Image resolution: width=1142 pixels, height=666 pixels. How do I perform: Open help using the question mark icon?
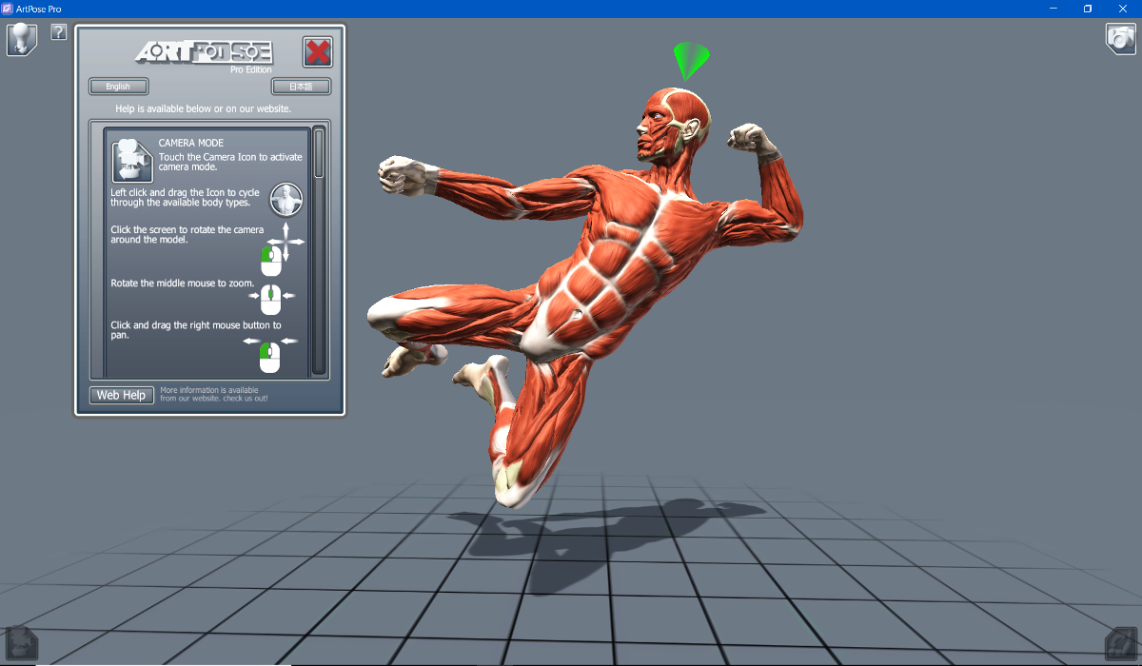point(58,31)
